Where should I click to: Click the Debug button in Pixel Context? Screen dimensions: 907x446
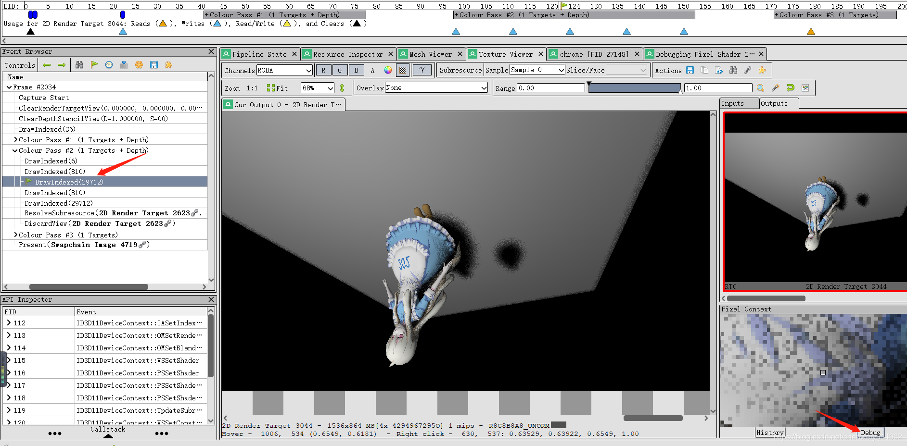(870, 432)
